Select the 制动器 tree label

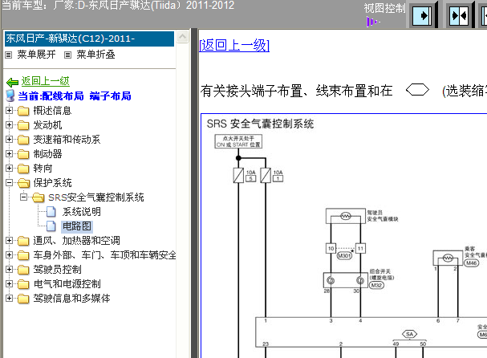tap(47, 154)
